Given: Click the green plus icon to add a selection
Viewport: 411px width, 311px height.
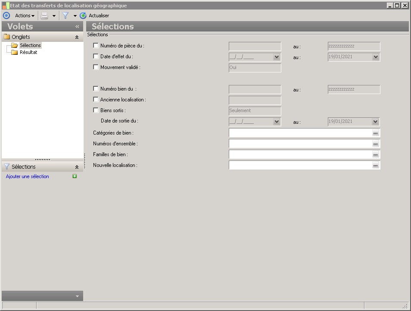Looking at the screenshot, I should (75, 176).
